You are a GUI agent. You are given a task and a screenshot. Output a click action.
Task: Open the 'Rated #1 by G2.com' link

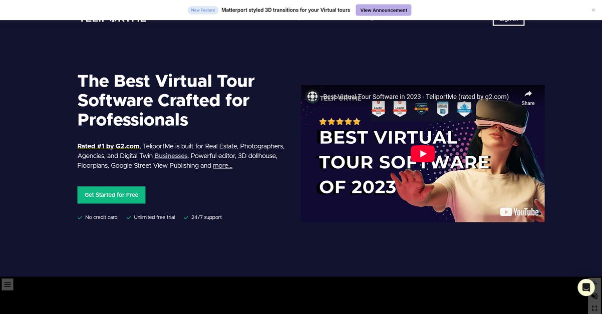pyautogui.click(x=108, y=146)
